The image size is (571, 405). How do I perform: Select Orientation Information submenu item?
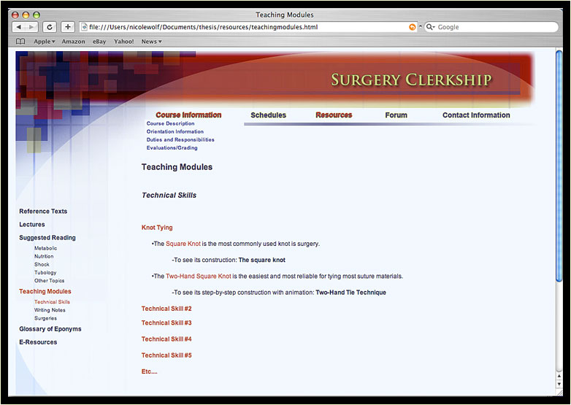click(175, 131)
